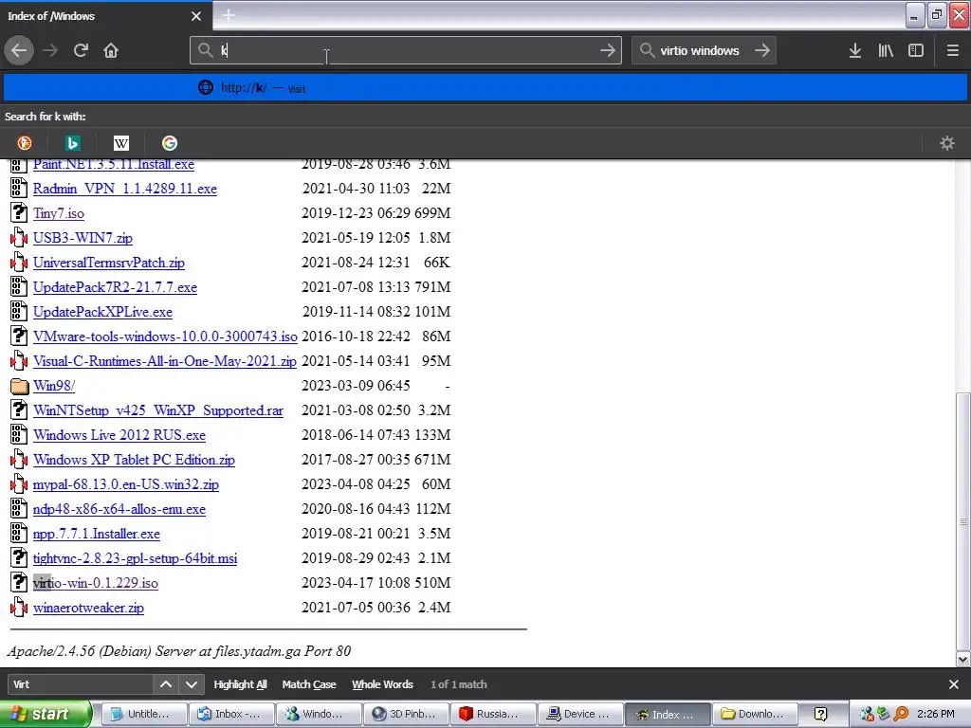Search with Bing engine icon

pyautogui.click(x=72, y=144)
